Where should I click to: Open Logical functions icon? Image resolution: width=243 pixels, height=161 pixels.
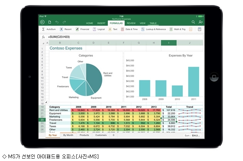click(94, 29)
